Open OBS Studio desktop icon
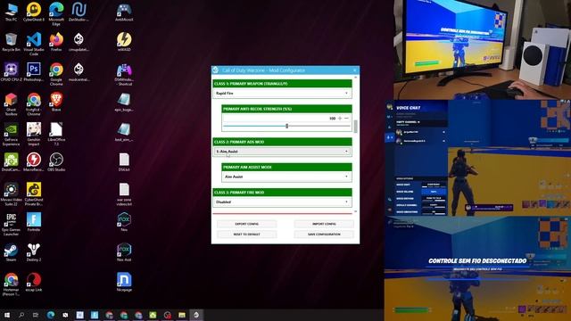The width and height of the screenshot is (571, 321). tap(56, 162)
